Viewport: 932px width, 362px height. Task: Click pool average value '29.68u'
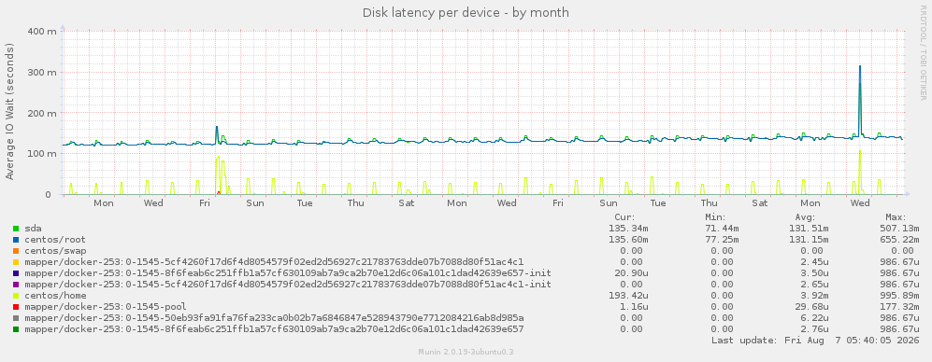[x=812, y=307]
